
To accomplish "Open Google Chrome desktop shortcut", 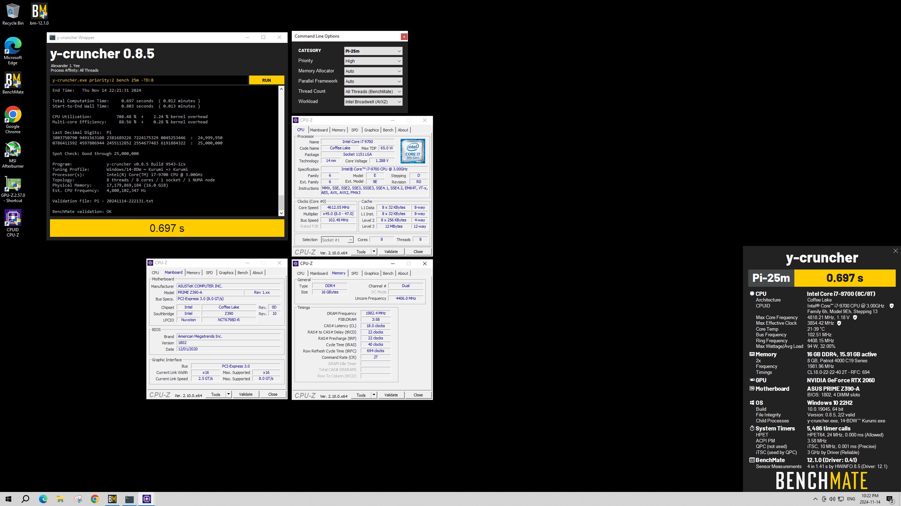I will point(13,120).
